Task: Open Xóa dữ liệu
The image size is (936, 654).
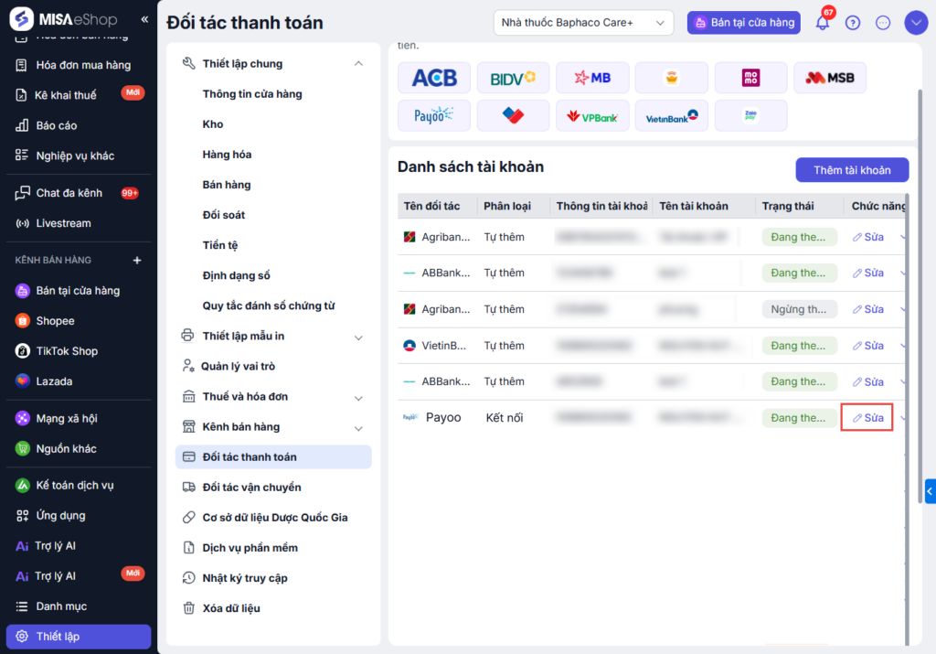Action: [231, 608]
